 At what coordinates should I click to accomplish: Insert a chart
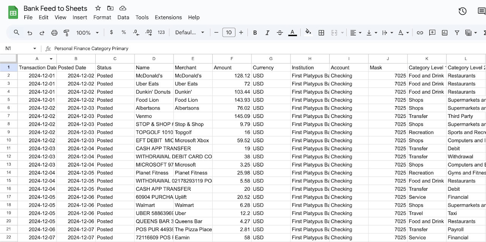445,33
